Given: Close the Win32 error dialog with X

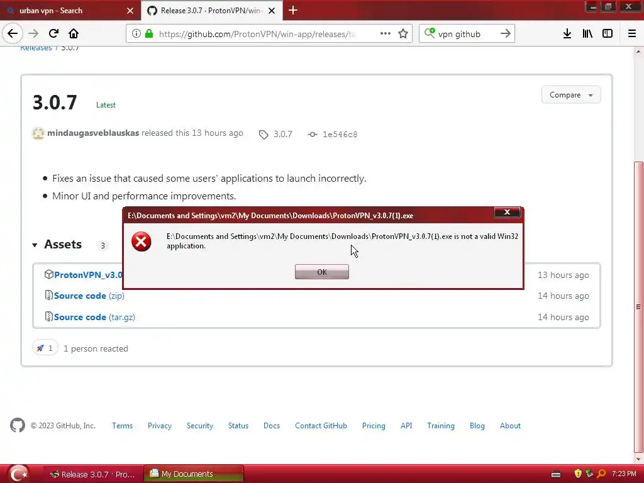Looking at the screenshot, I should click(508, 213).
